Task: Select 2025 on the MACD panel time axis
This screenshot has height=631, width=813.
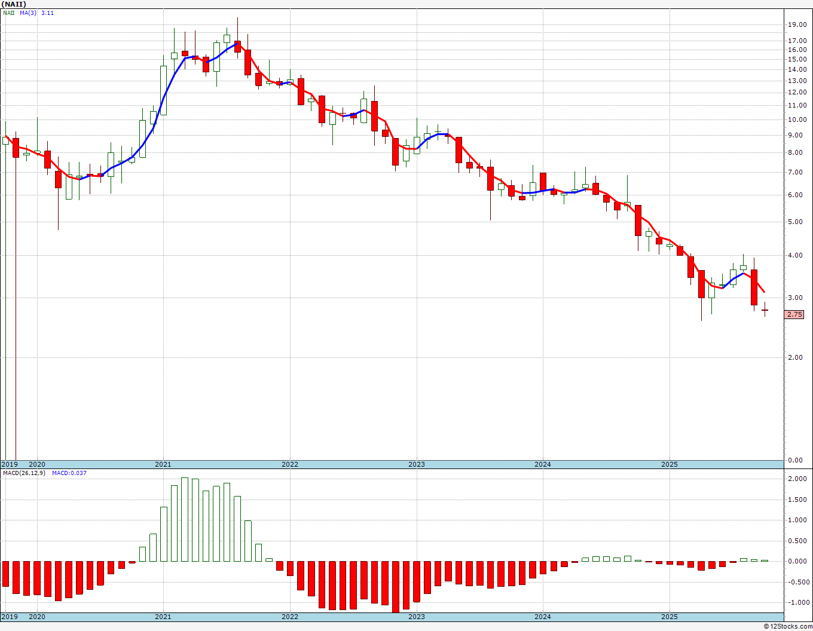Action: point(670,617)
